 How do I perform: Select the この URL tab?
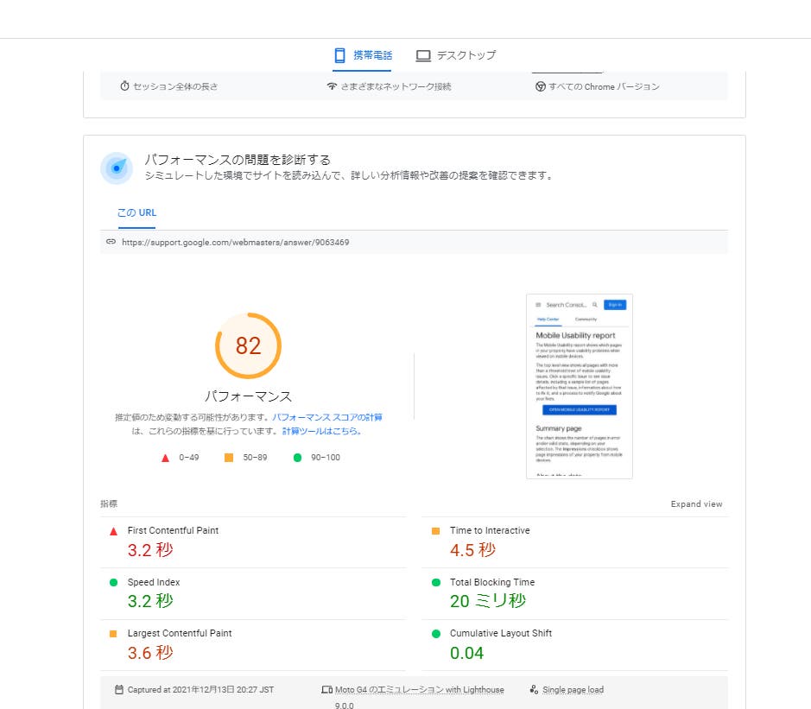click(x=136, y=212)
